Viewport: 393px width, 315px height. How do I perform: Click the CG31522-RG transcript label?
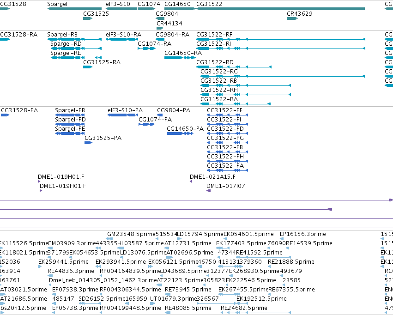coord(219,72)
